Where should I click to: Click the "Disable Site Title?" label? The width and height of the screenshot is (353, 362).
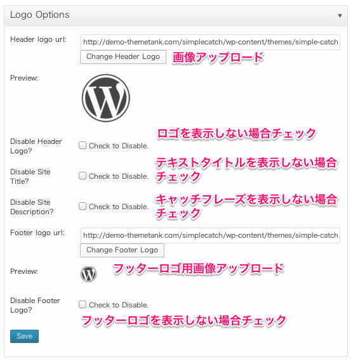coord(30,176)
